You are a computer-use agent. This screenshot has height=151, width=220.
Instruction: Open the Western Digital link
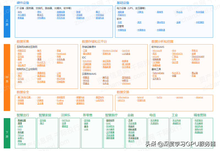coord(110,51)
